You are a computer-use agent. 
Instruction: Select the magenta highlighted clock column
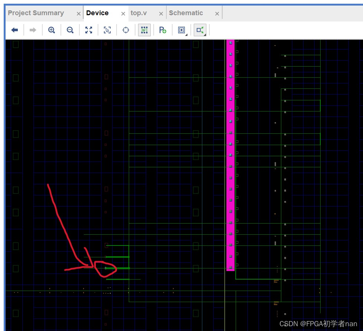tap(230, 156)
